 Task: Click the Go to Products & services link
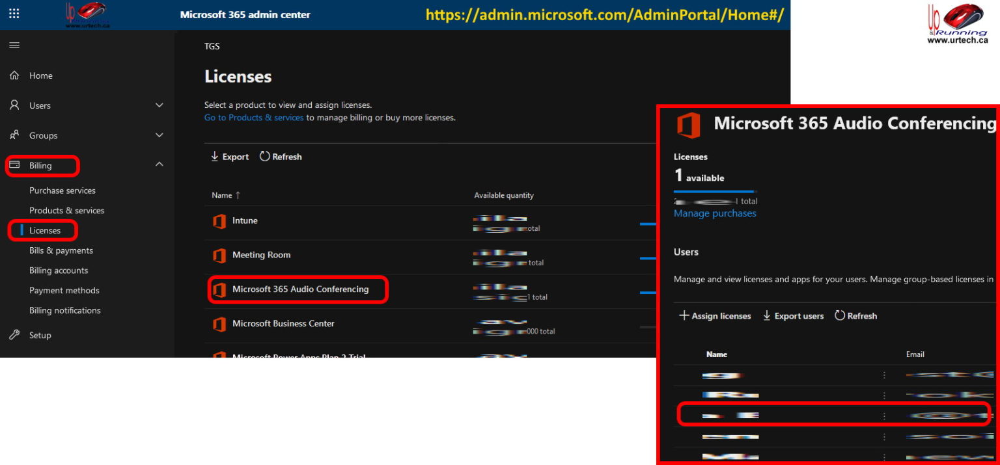(x=254, y=118)
